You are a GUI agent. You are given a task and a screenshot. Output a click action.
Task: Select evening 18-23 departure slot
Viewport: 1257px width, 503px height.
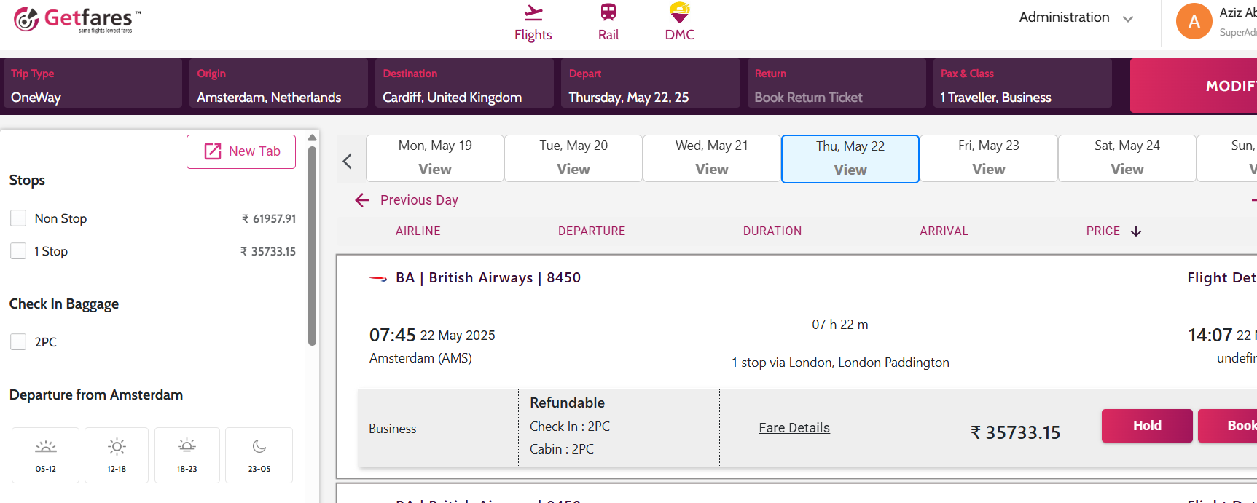(x=187, y=455)
